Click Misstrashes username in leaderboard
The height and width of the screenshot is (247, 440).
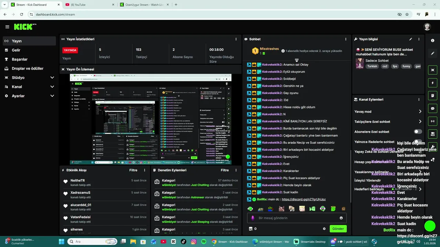[269, 49]
